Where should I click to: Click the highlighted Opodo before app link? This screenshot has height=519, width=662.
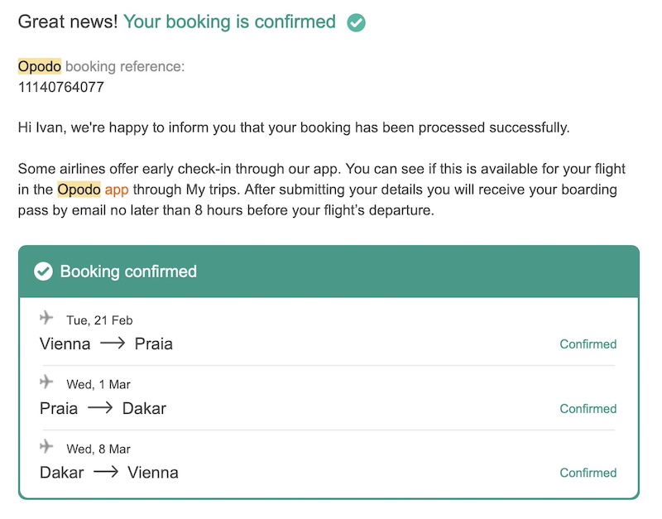coord(79,189)
